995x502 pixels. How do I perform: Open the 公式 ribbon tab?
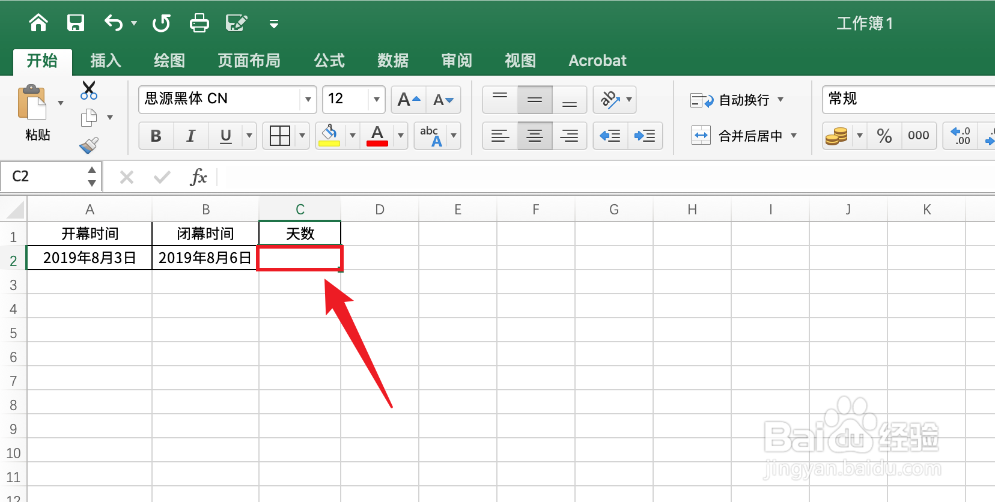[329, 61]
